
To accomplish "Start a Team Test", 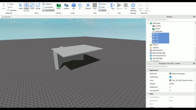I will pyautogui.click(x=141, y=7).
